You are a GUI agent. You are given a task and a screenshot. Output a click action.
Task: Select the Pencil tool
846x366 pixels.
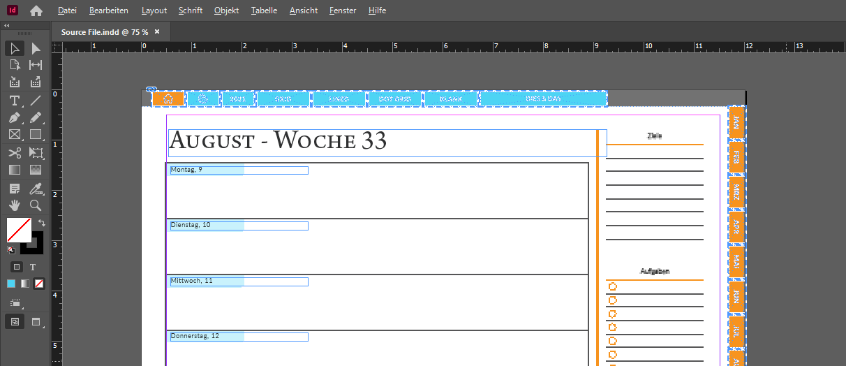pyautogui.click(x=36, y=117)
